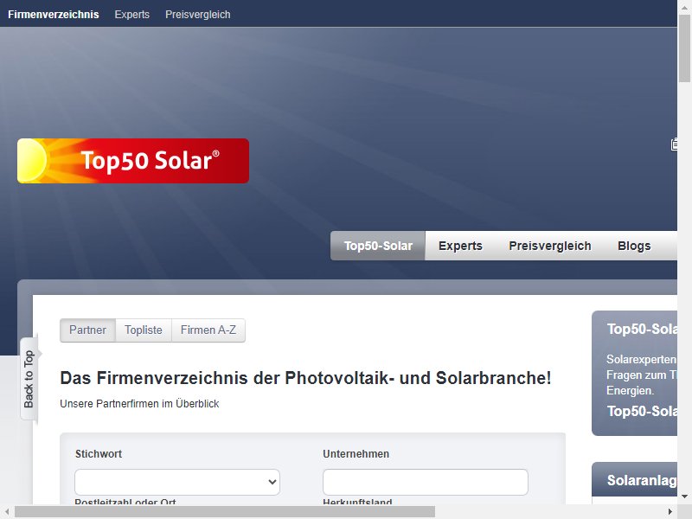
Task: Switch to the Topliste tab
Action: [144, 330]
